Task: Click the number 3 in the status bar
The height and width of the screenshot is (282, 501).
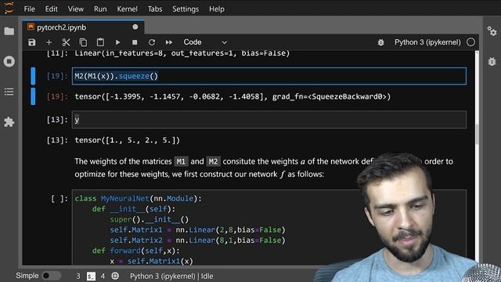Action: pos(78,276)
